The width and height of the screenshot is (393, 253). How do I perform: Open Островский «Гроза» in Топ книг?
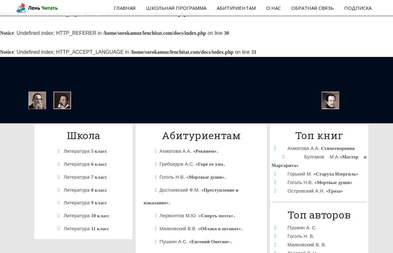pos(315,191)
